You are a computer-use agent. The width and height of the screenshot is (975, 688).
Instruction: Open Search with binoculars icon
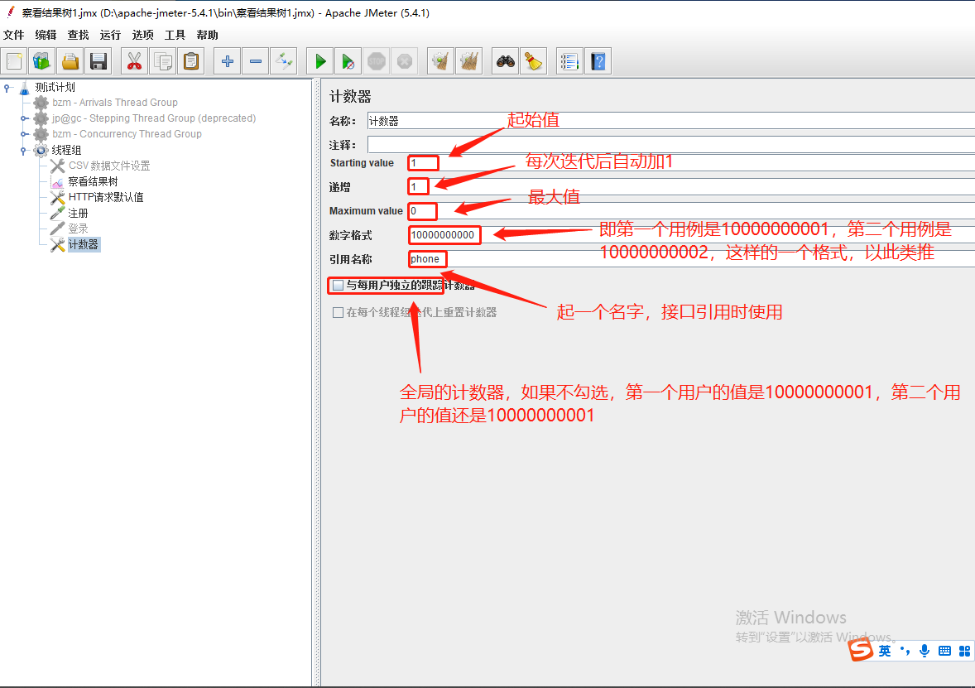(505, 61)
